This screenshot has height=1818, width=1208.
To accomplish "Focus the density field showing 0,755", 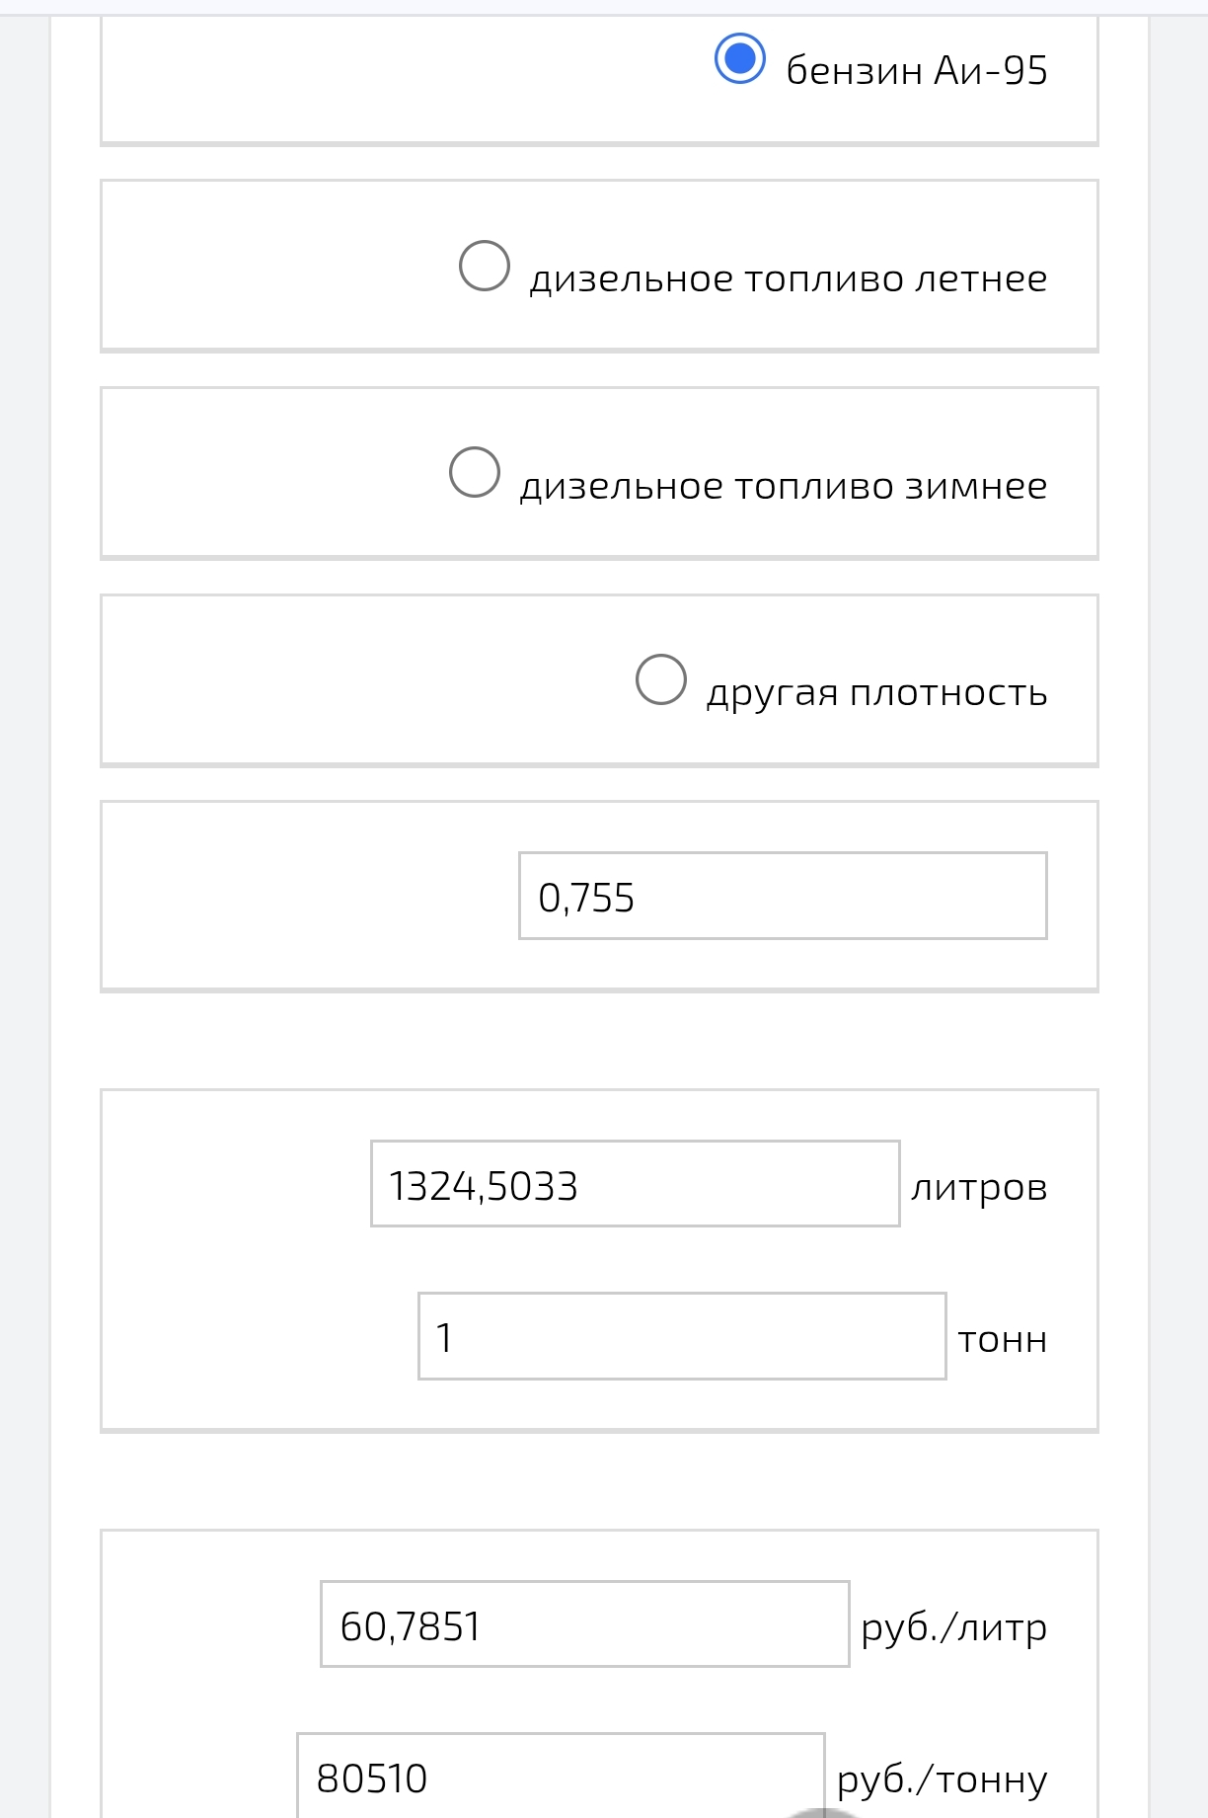I will point(782,896).
